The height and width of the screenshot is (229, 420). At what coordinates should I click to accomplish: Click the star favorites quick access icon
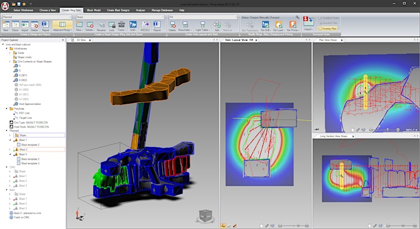(24, 4)
